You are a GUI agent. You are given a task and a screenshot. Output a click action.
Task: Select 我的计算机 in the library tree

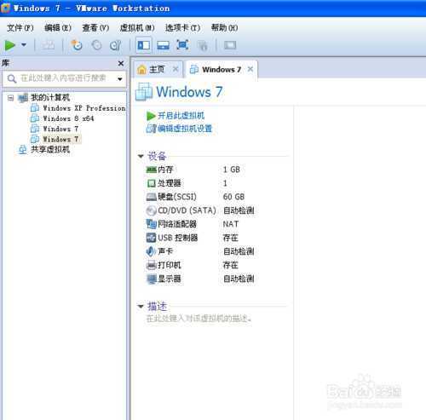(x=50, y=98)
